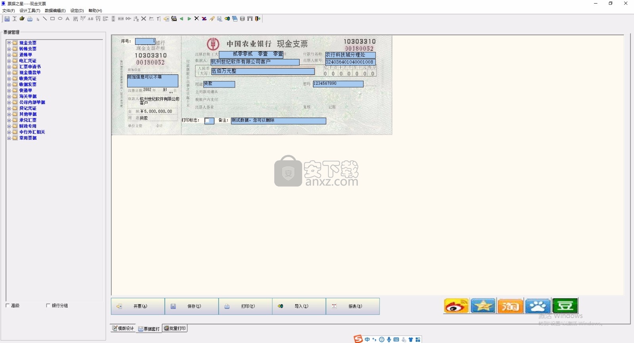
Task: Expand the 海关单据 tree node
Action: [9, 96]
